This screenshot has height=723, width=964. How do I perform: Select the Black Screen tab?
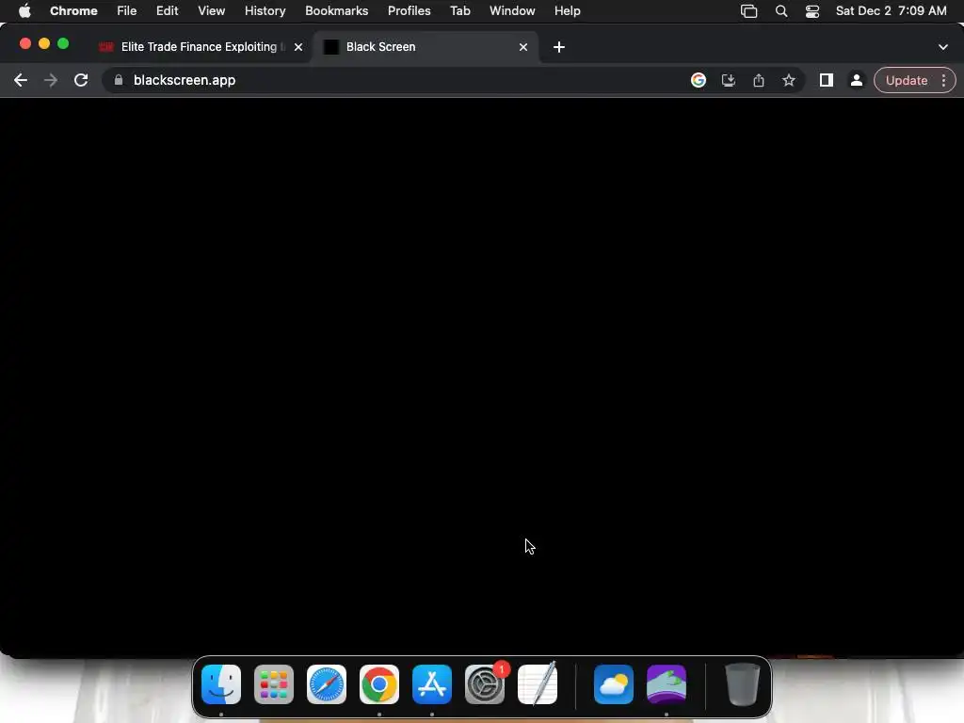pyautogui.click(x=425, y=47)
